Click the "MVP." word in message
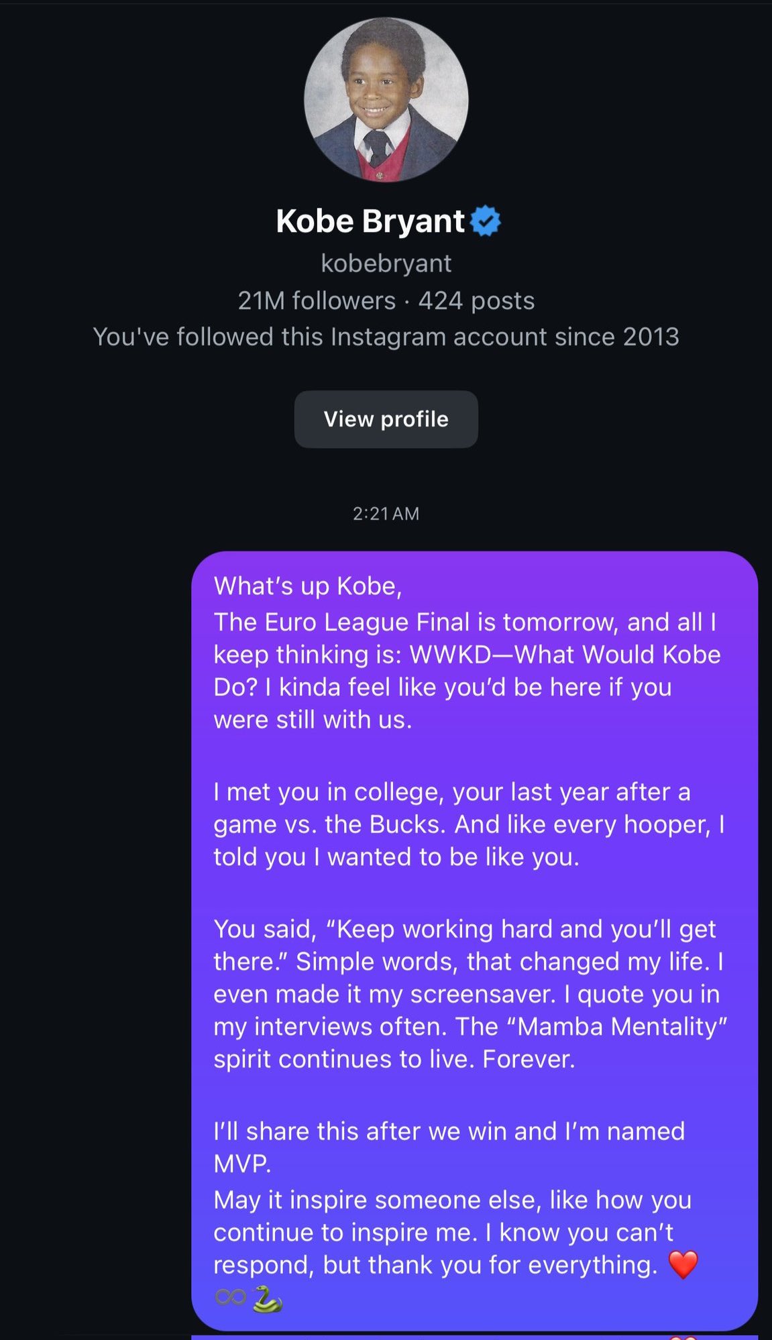This screenshot has width=772, height=1340. point(242,1164)
